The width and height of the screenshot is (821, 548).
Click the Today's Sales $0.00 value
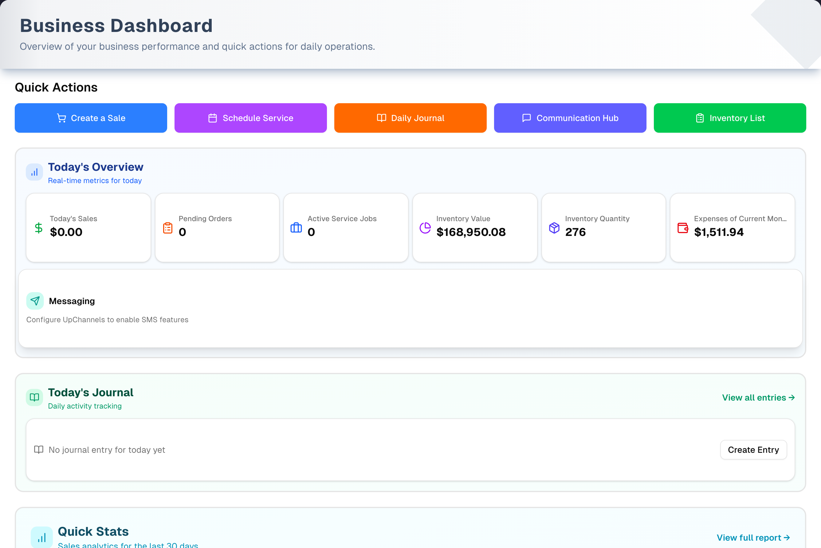(66, 232)
